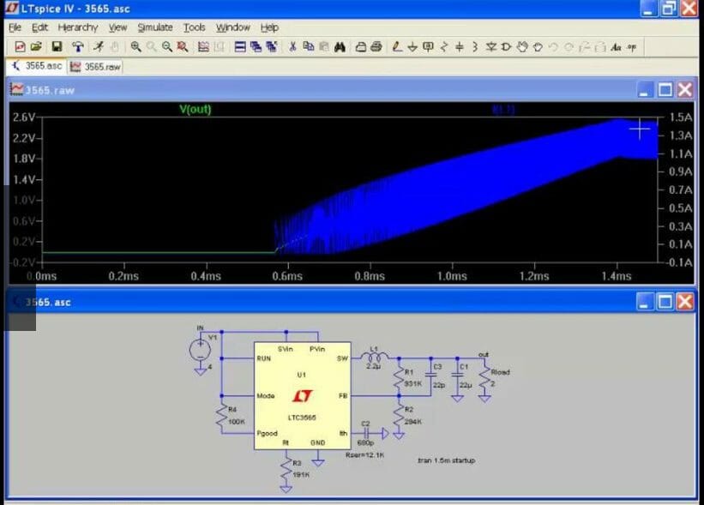
Task: Open the Simulate menu
Action: click(x=155, y=27)
